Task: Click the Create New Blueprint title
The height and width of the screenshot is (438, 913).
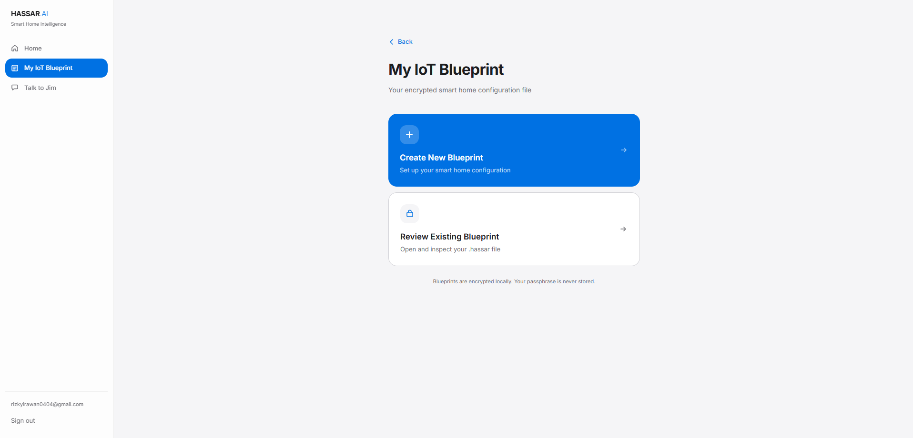Action: pyautogui.click(x=441, y=158)
